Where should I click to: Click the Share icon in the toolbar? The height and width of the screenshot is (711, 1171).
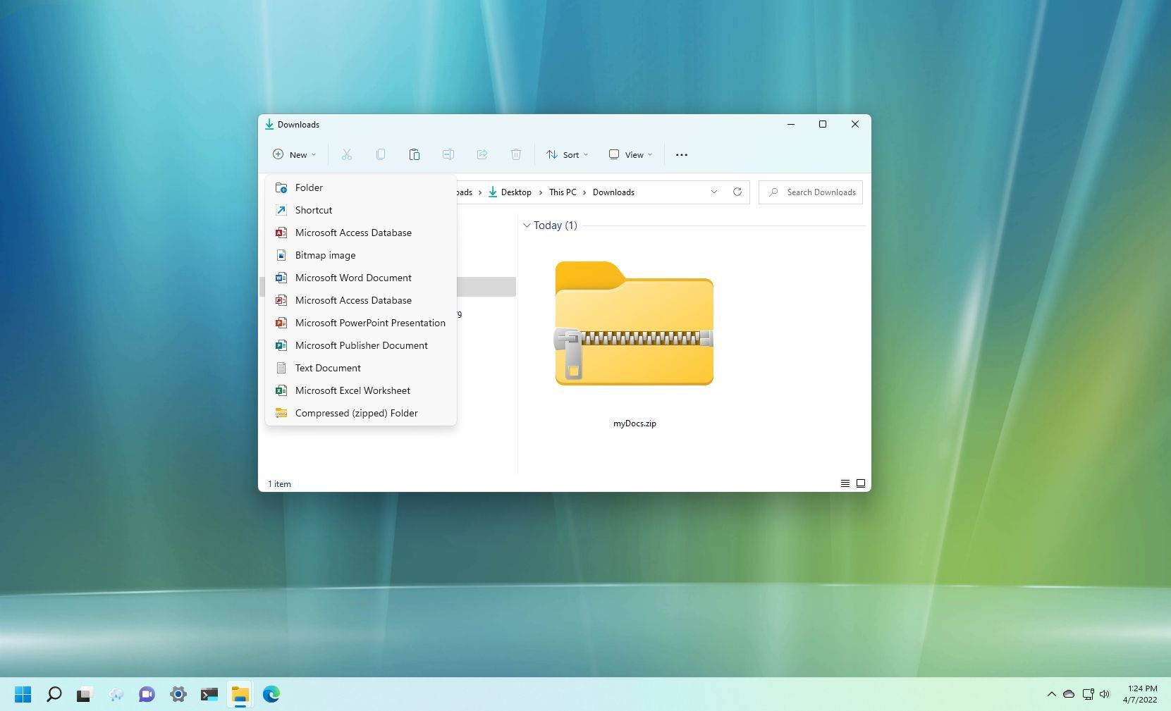click(482, 154)
